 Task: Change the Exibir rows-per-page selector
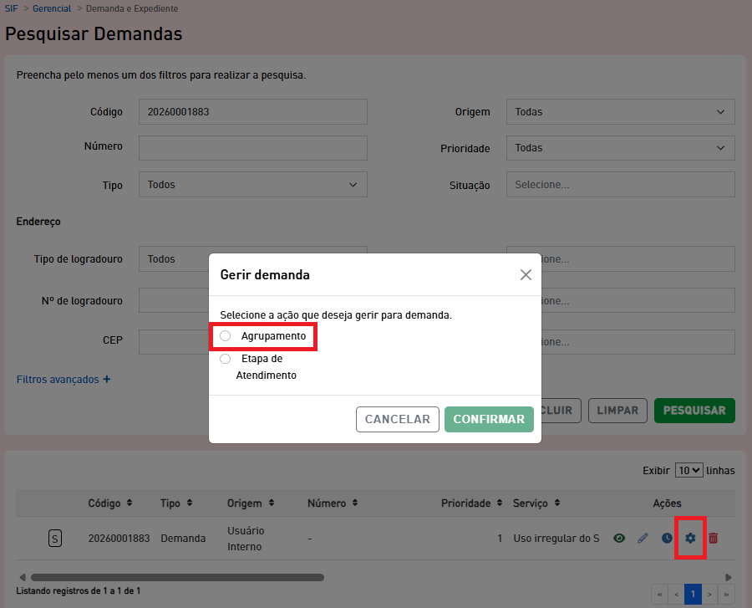tap(689, 470)
